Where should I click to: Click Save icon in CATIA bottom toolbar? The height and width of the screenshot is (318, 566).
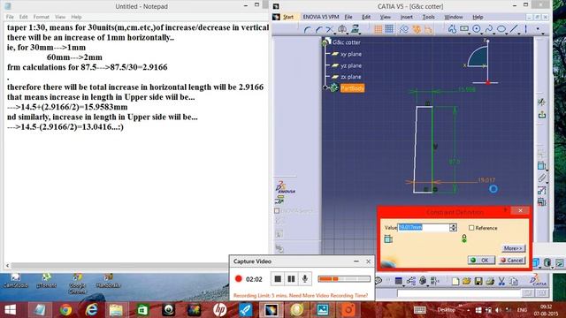pyautogui.click(x=478, y=281)
